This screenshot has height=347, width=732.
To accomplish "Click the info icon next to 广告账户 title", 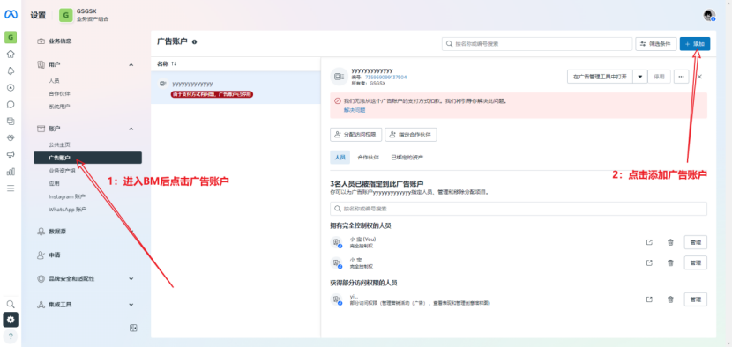I will (194, 41).
